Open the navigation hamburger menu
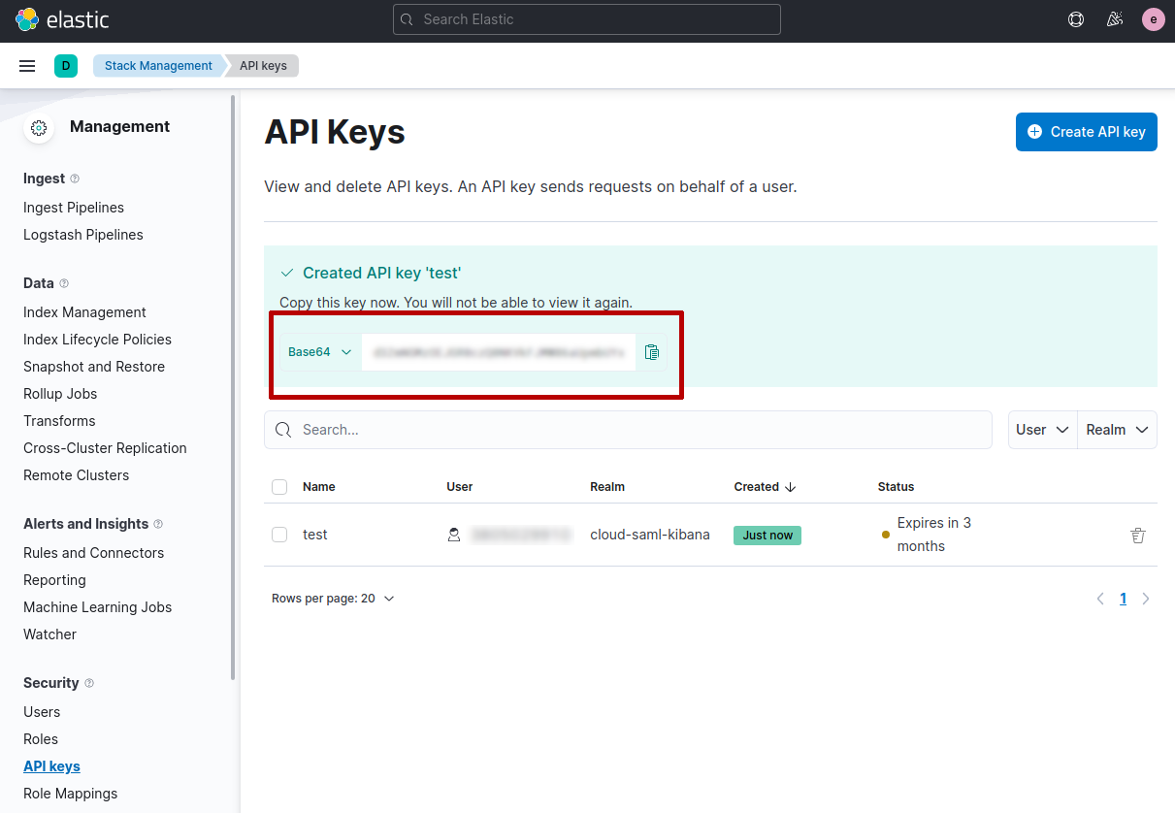This screenshot has height=813, width=1175. [x=27, y=65]
